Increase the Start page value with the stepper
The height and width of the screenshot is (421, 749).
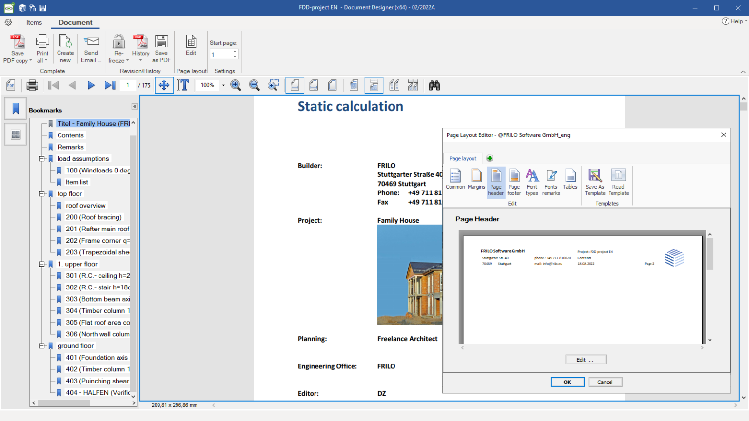click(x=235, y=52)
